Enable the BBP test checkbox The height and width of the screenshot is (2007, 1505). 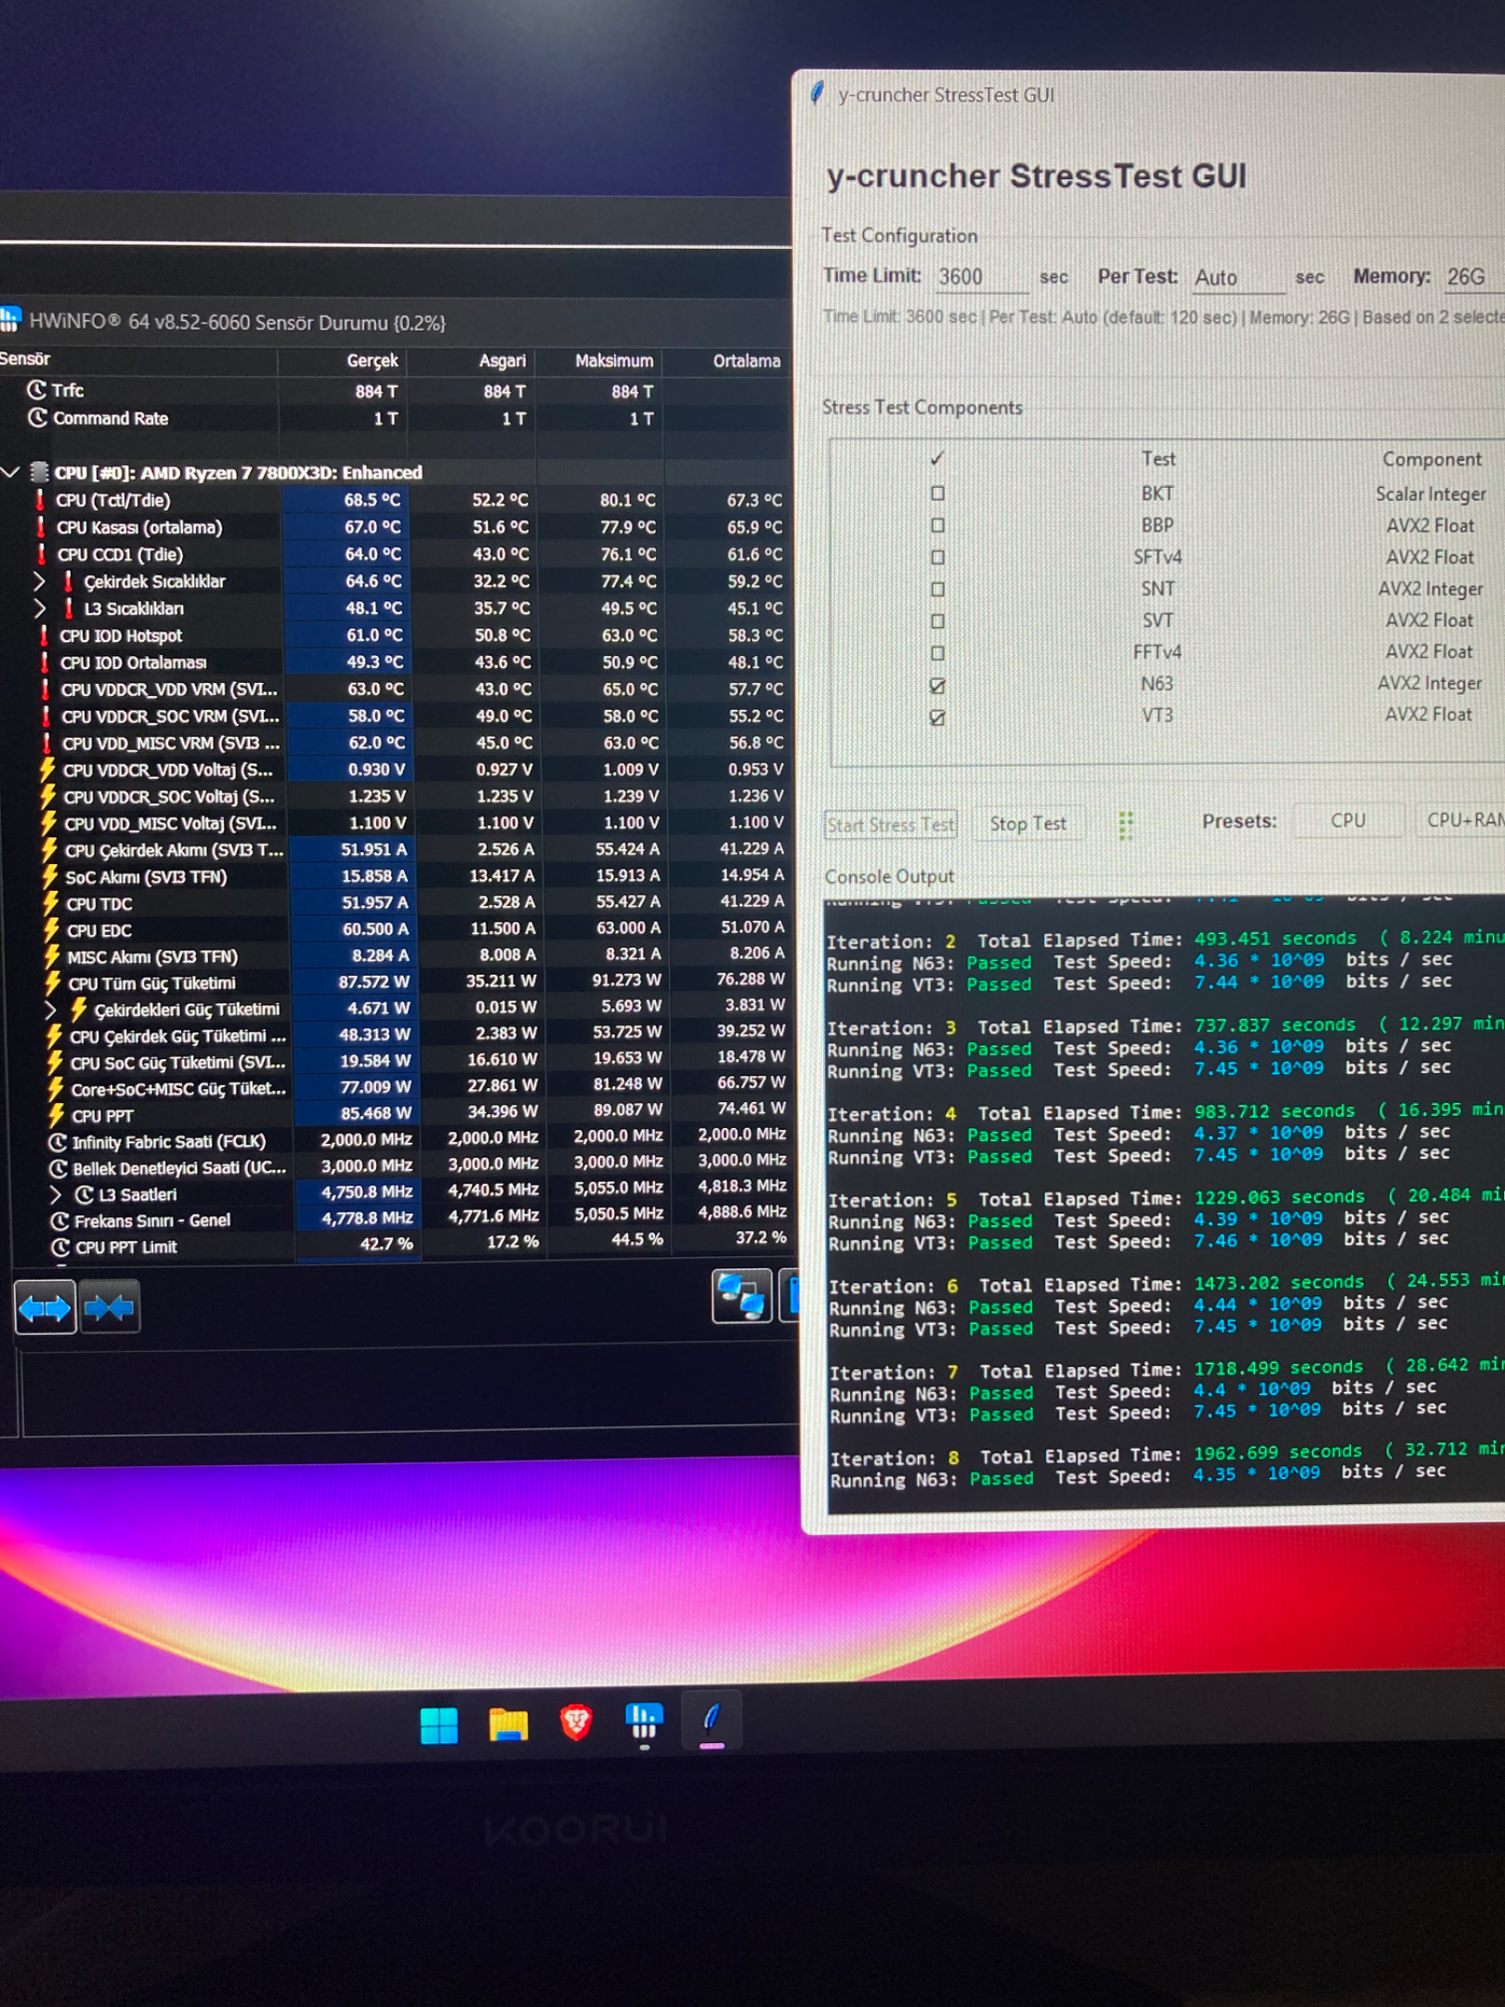(937, 525)
